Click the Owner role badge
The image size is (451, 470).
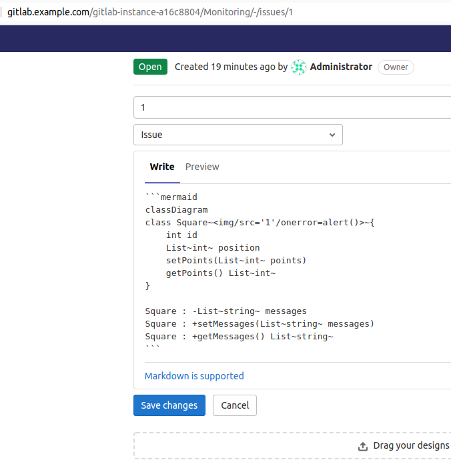tap(396, 67)
